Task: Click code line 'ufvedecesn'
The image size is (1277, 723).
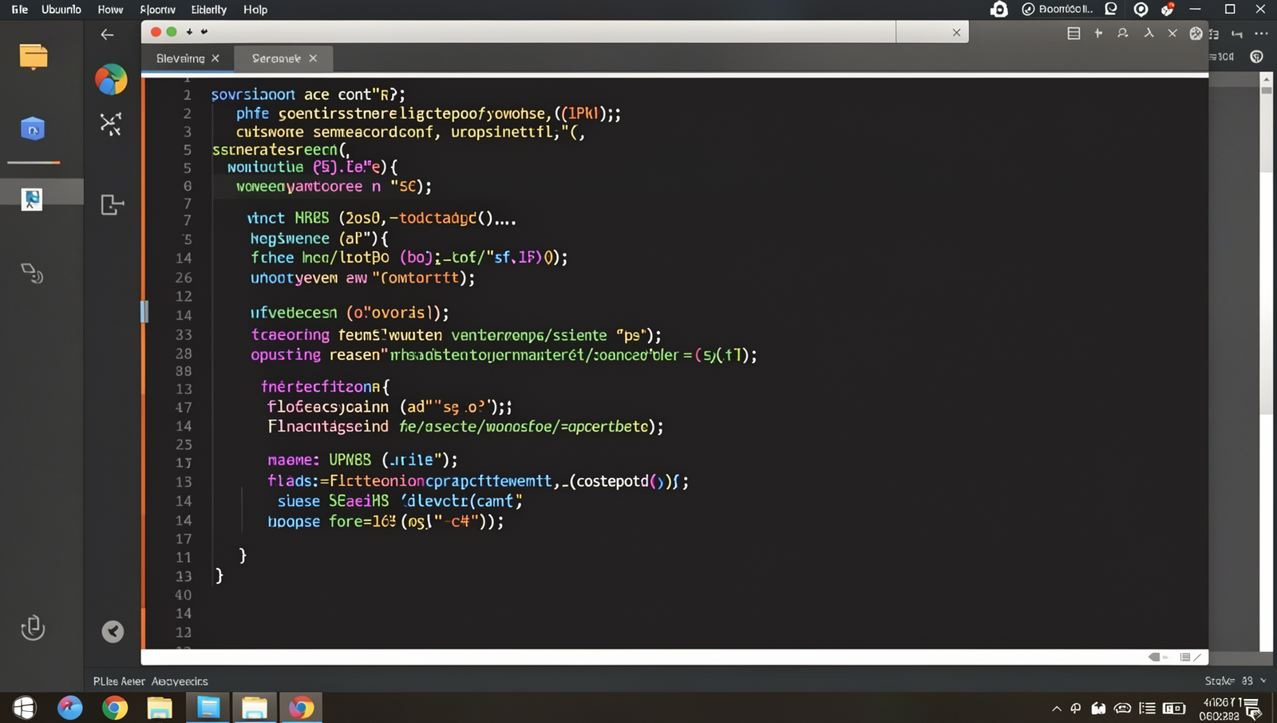Action: (x=350, y=314)
